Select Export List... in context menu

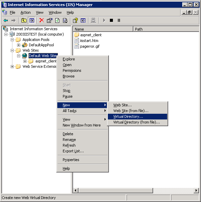(82, 151)
